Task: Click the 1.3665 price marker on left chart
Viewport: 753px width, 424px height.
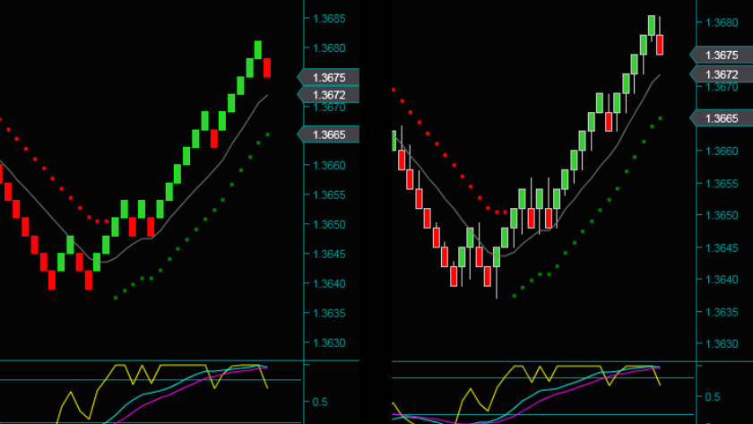Action: (329, 134)
